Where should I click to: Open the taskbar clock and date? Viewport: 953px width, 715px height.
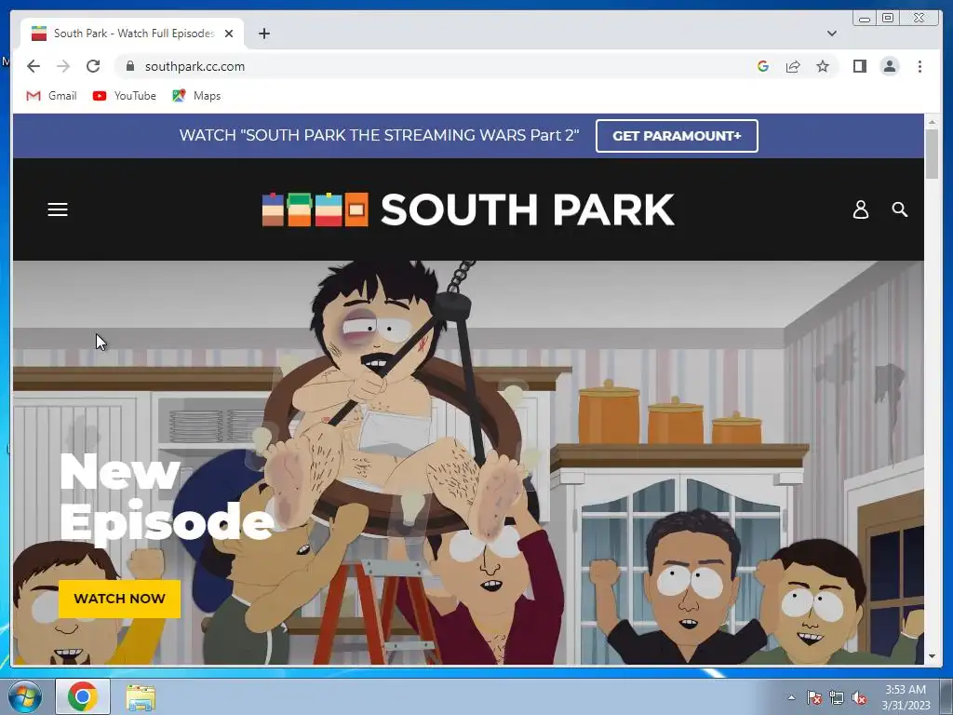click(x=906, y=697)
